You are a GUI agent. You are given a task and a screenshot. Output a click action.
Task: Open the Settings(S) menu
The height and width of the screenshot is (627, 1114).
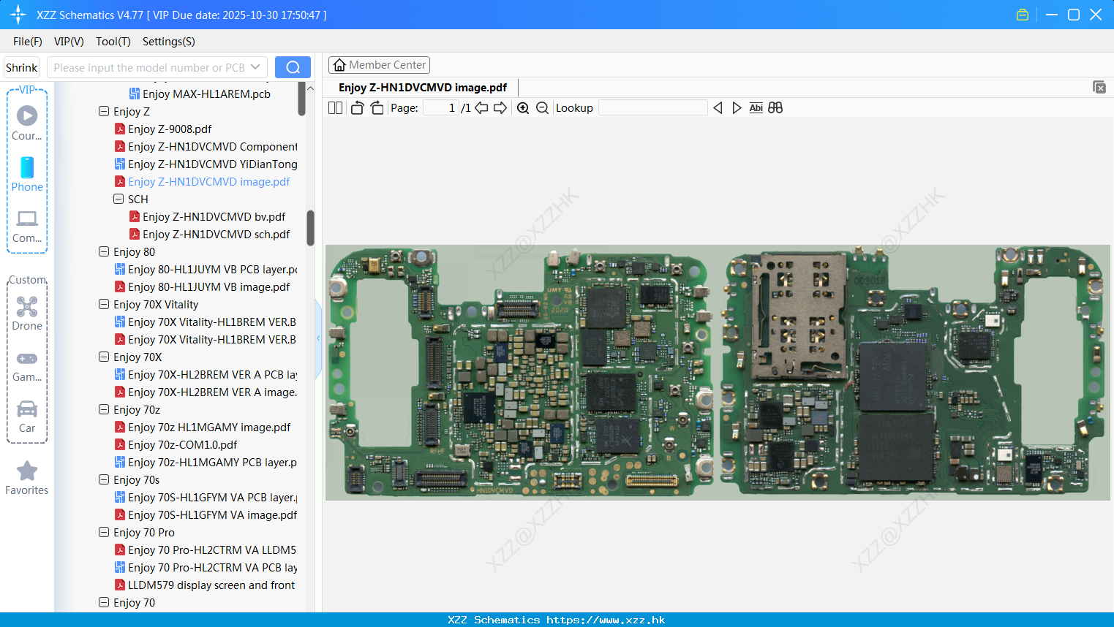pos(169,42)
